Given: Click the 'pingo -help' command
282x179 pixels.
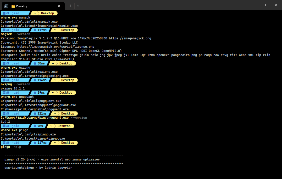Looking at the screenshot, I should pyautogui.click(x=11, y=147).
